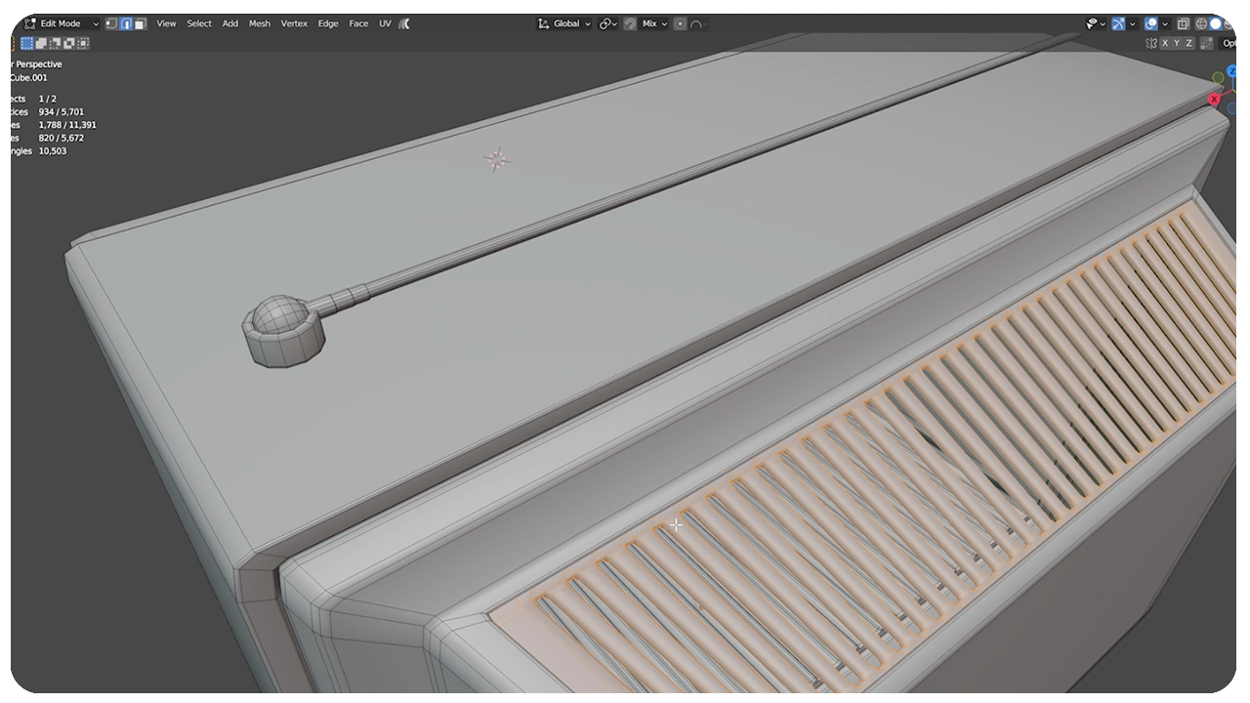This screenshot has height=703, width=1250.
Task: Open the transform pivot point dropdown
Action: (x=608, y=23)
